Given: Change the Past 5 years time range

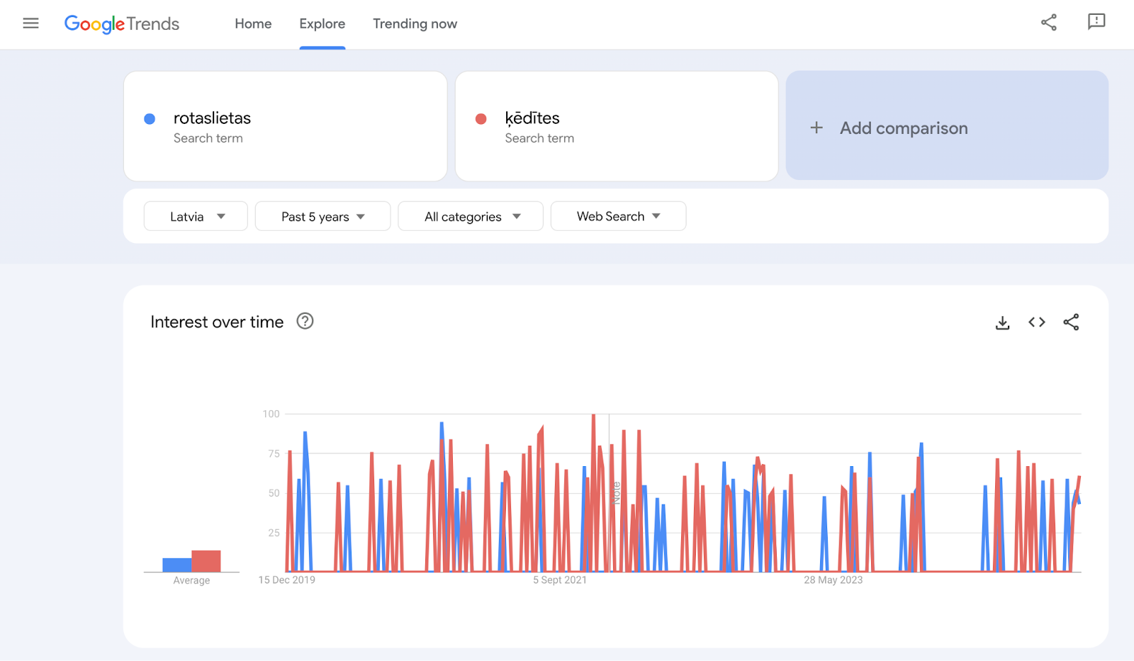Looking at the screenshot, I should pos(322,216).
